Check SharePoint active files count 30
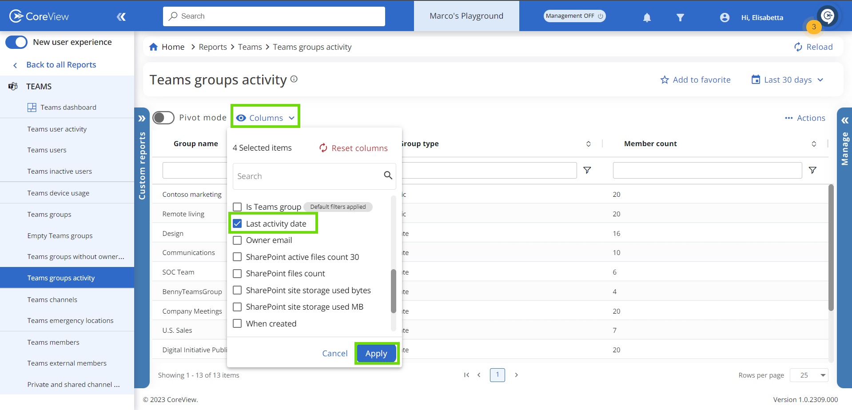The image size is (852, 410). pos(237,257)
